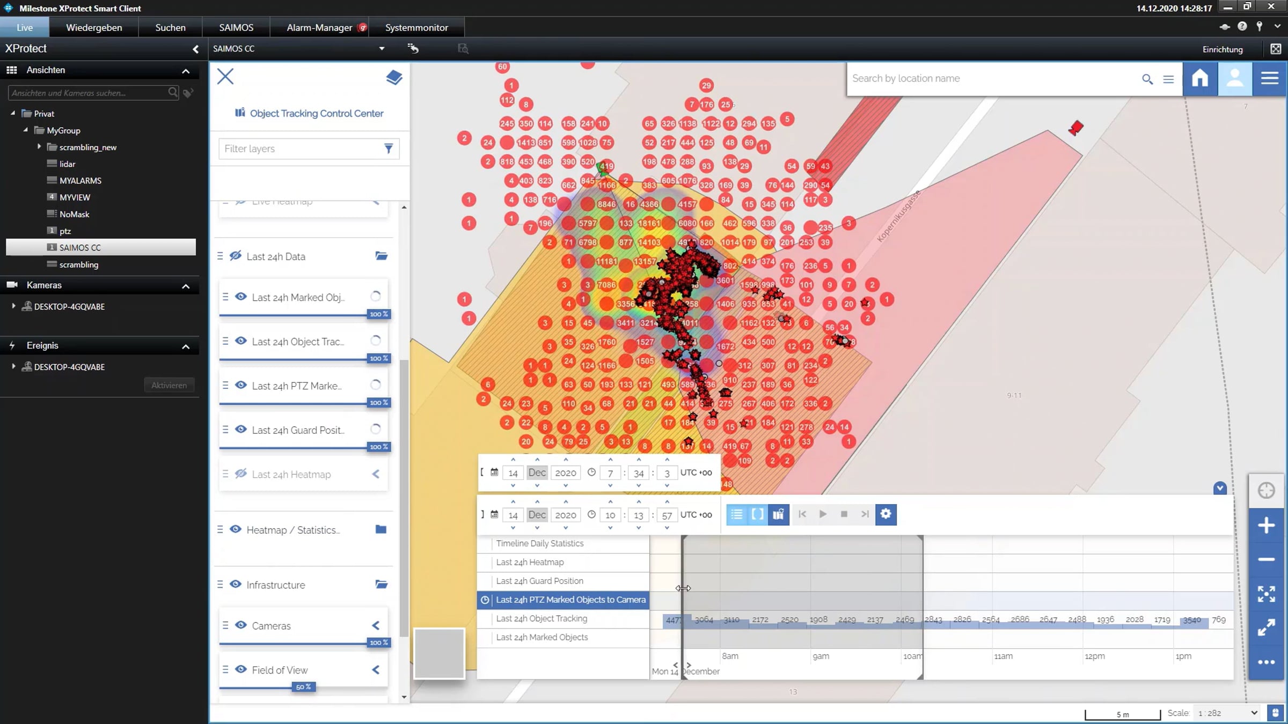
Task: Open the Last 24h Data folder icon
Action: click(381, 256)
